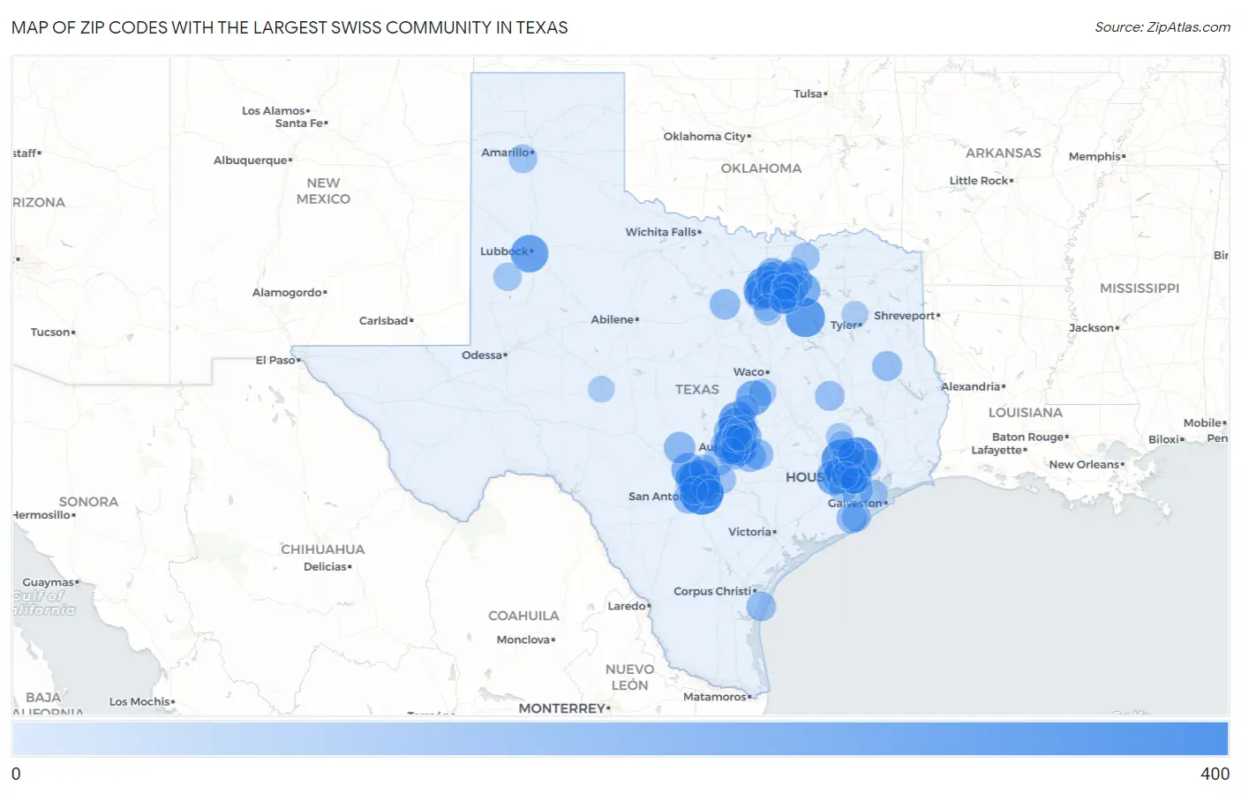Click the Shreveport city label
1241x793 pixels.
906,315
